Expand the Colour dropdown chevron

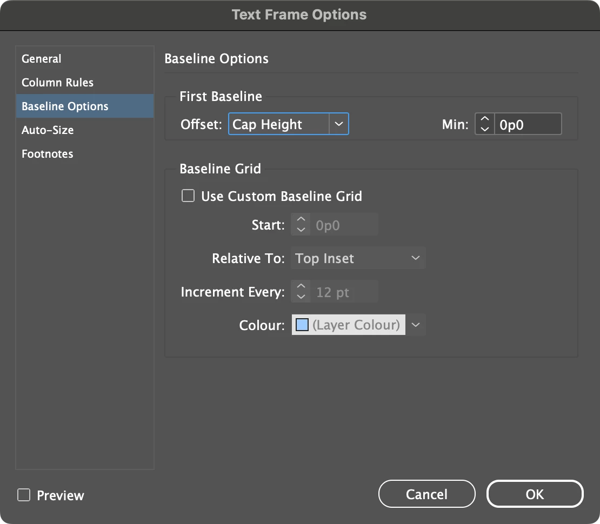416,325
